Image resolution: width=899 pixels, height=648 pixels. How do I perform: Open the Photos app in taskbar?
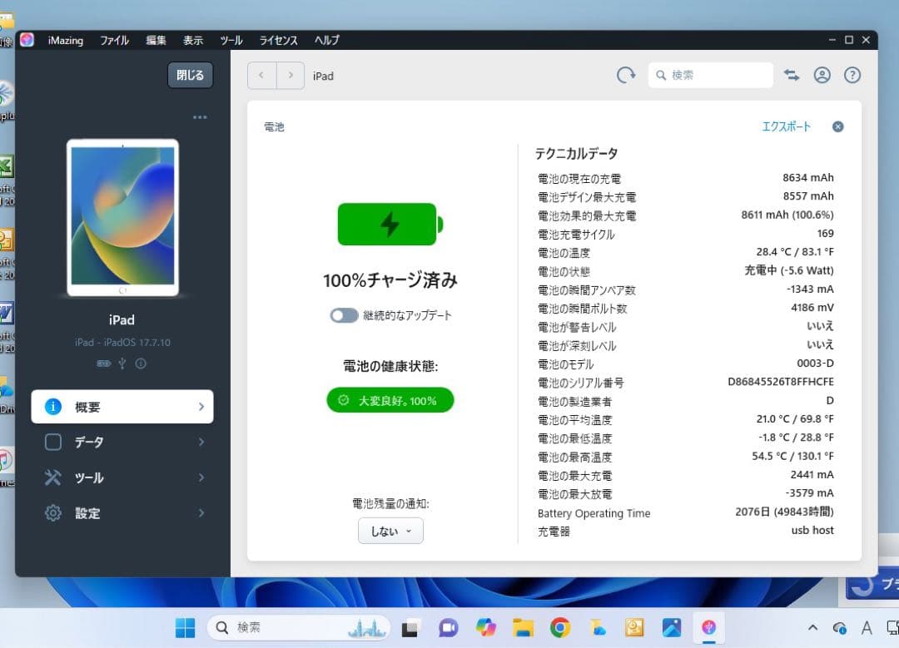click(x=672, y=628)
